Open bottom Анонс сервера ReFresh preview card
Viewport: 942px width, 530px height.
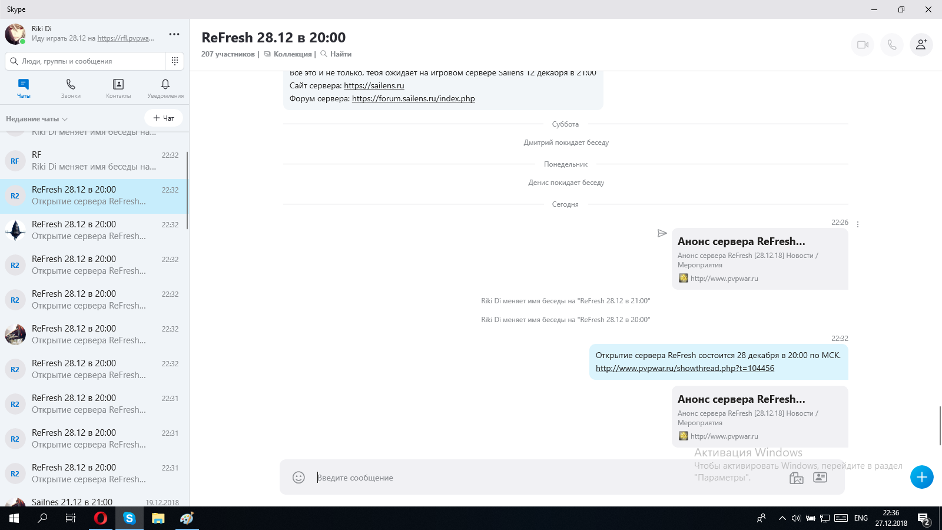click(x=759, y=417)
